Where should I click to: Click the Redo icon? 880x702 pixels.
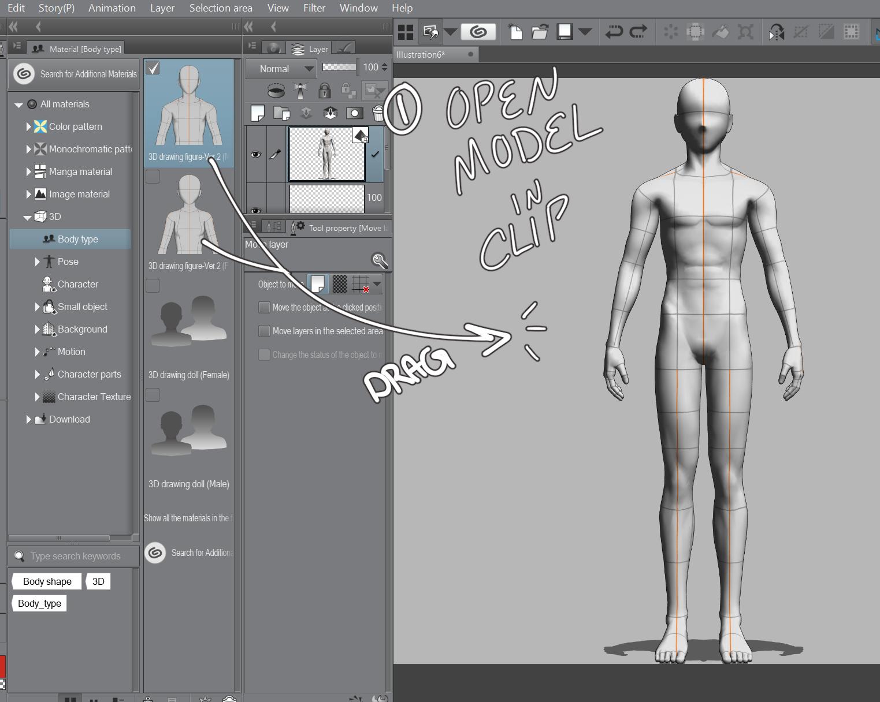[x=638, y=32]
